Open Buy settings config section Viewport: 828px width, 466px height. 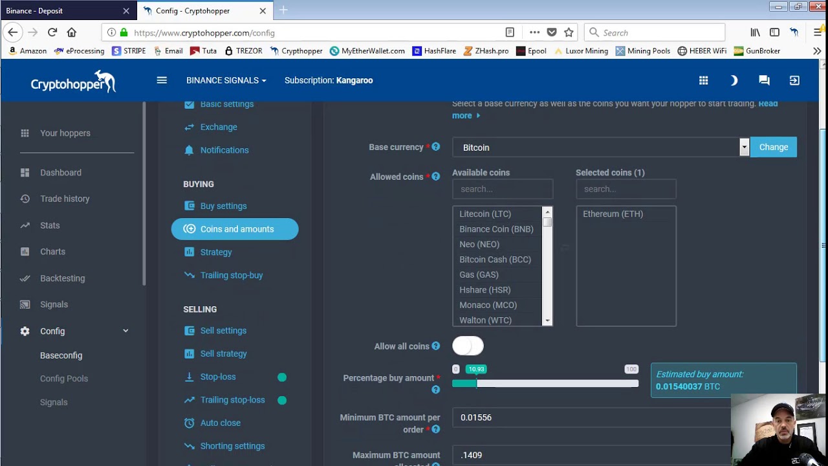tap(223, 206)
